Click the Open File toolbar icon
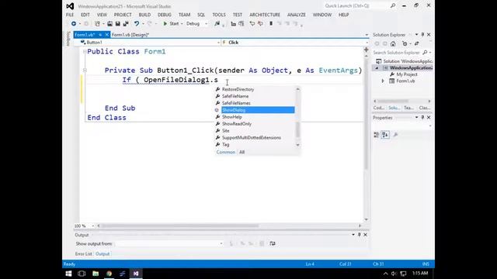 pyautogui.click(x=109, y=24)
